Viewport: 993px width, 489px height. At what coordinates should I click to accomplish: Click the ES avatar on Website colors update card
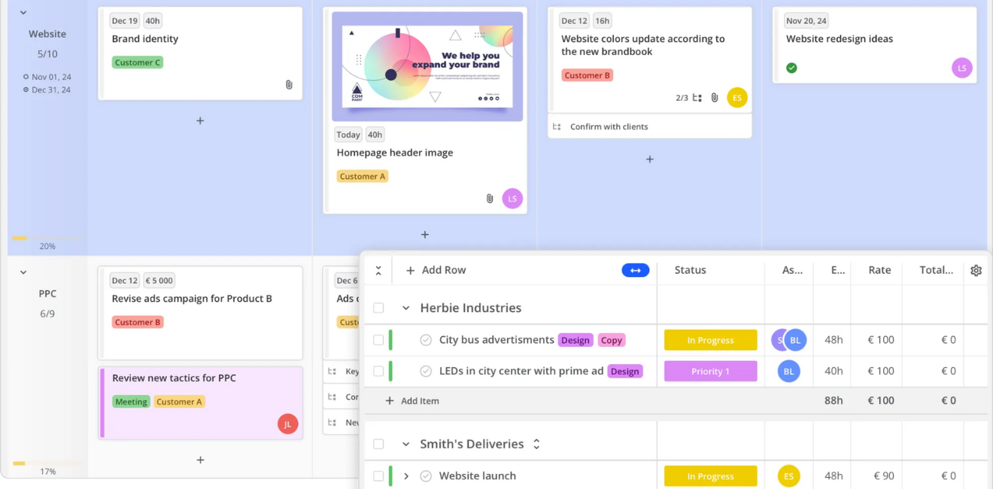[737, 98]
